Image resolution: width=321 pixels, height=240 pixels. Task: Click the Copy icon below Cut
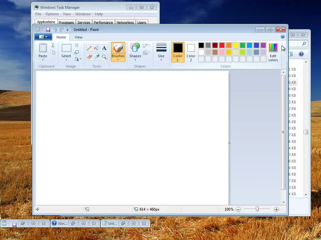[x=53, y=52]
